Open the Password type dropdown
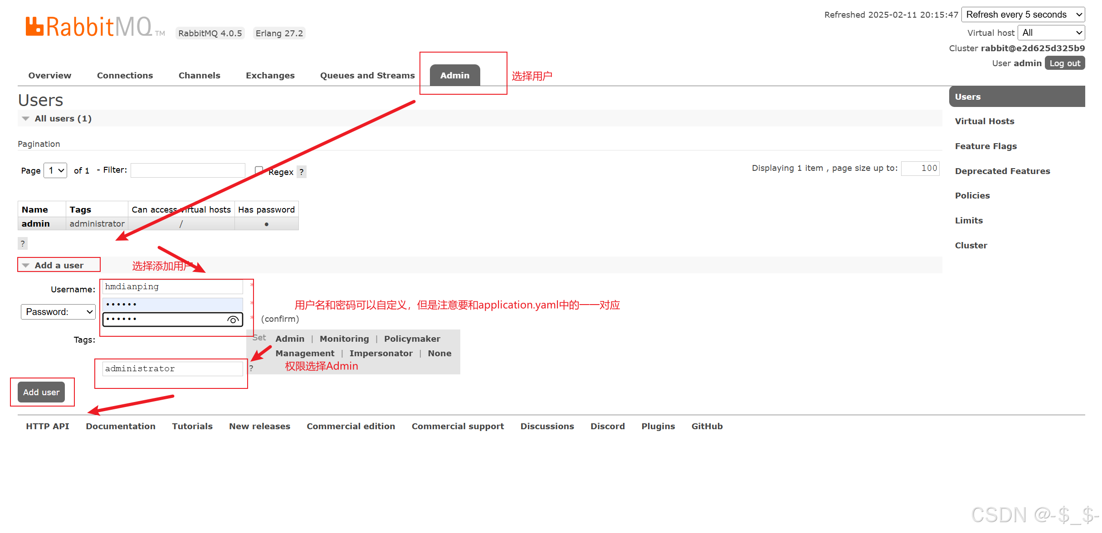The width and height of the screenshot is (1102, 533). [58, 312]
